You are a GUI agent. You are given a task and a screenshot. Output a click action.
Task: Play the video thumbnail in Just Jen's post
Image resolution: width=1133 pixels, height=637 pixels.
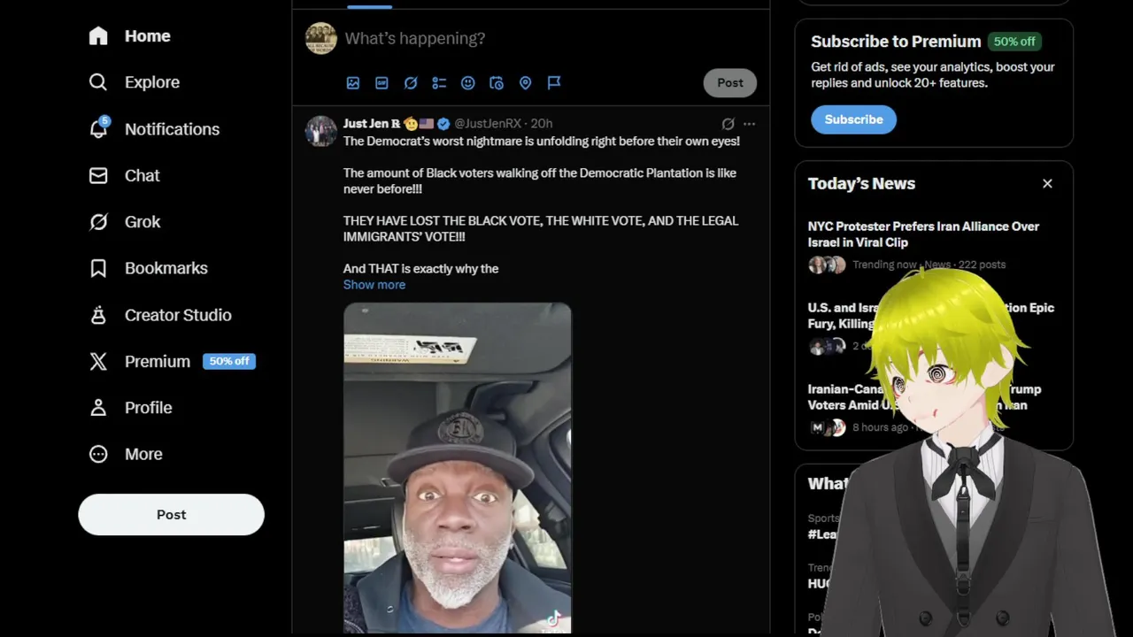click(458, 468)
